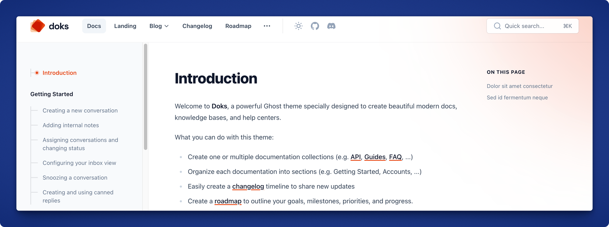The height and width of the screenshot is (227, 609).
Task: Open Snoozing a conversation page
Action: (75, 177)
